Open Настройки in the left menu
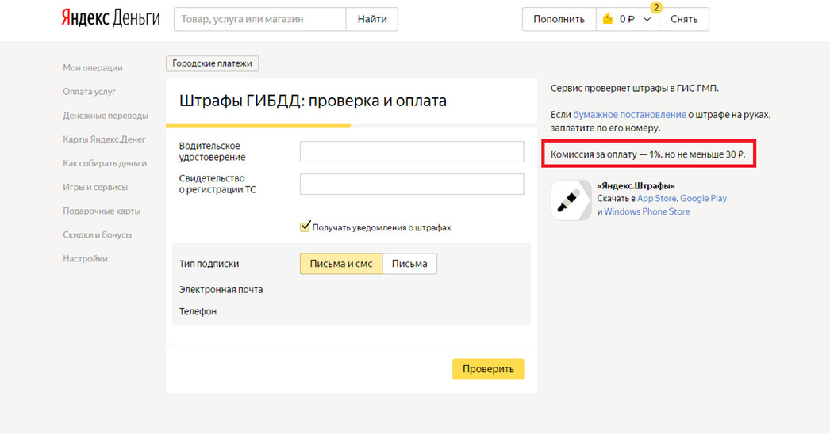Viewport: 830px width, 434px height. click(85, 259)
